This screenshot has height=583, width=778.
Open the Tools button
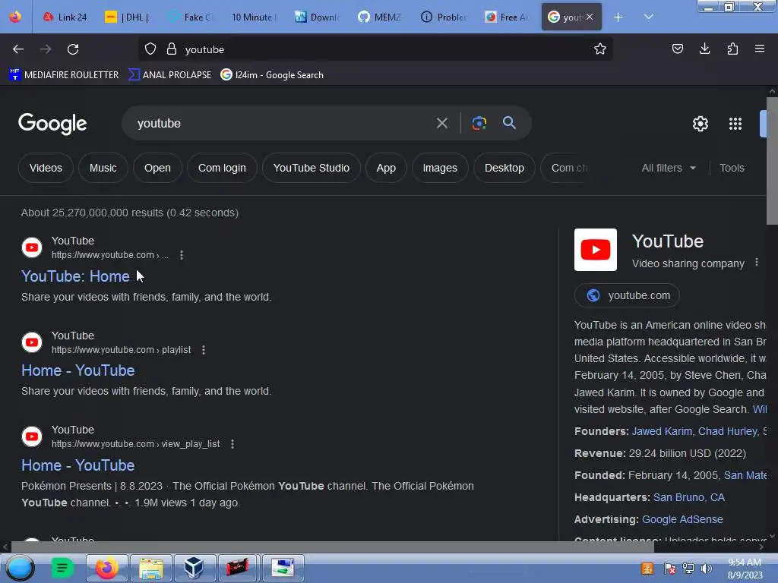point(732,168)
